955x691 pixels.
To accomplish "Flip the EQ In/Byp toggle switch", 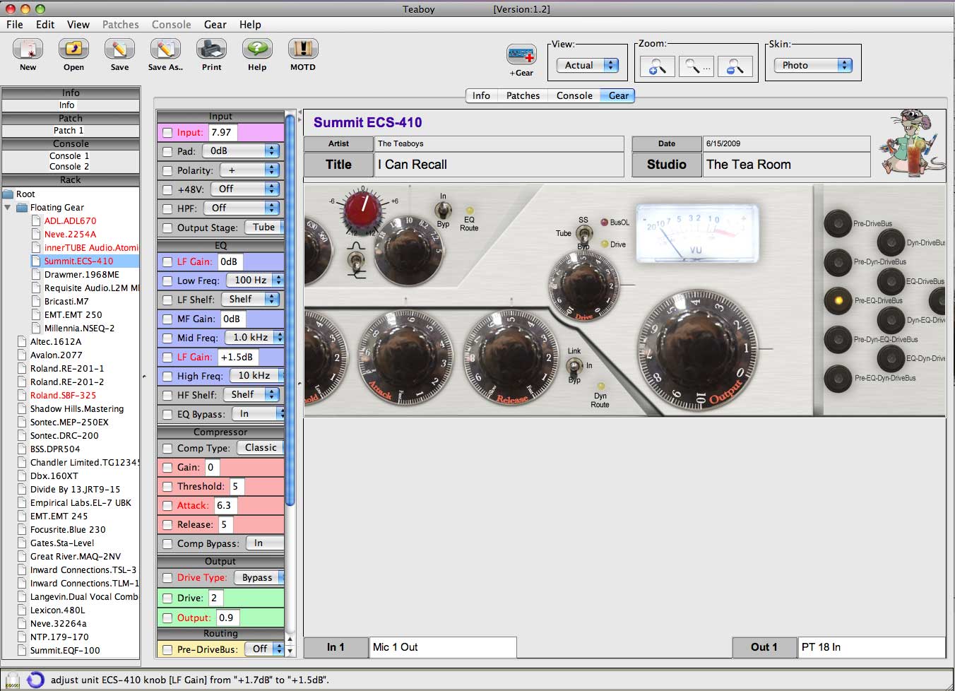I will tap(443, 211).
